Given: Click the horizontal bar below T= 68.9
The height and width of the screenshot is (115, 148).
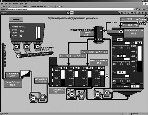Looking at the screenshot, I should click(x=121, y=43).
